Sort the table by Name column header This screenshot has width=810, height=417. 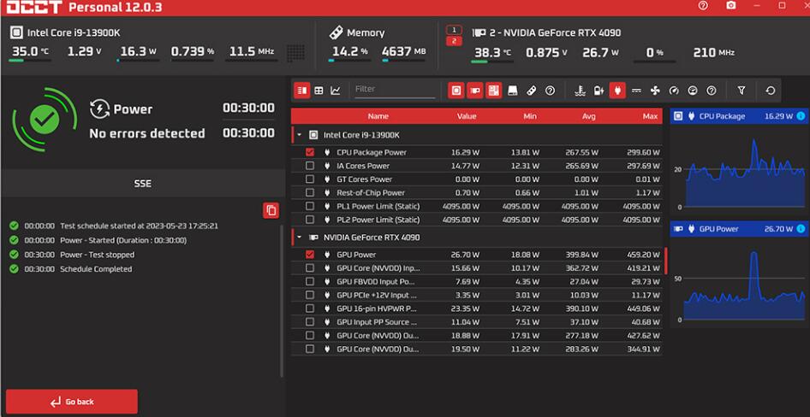coord(378,115)
